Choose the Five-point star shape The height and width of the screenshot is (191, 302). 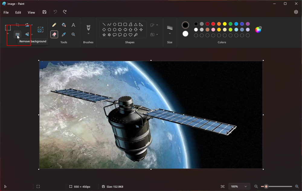104,35
